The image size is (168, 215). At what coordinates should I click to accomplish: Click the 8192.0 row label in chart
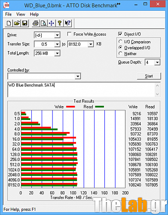point(14,185)
